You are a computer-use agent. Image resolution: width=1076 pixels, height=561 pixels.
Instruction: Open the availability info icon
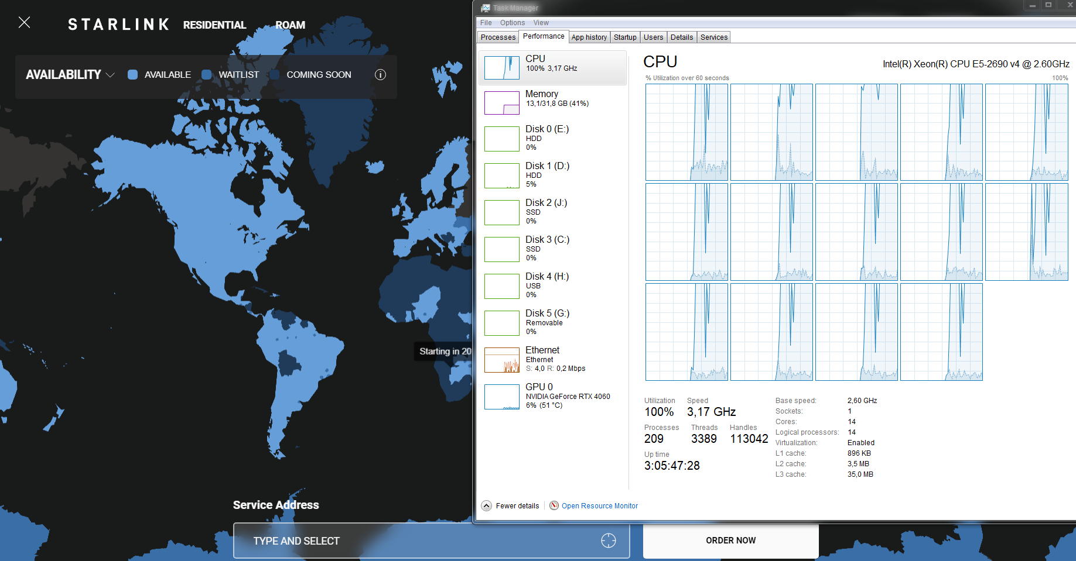[x=380, y=75]
